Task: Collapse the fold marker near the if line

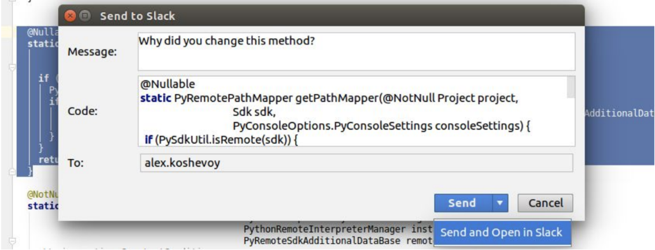Action: 12,67
